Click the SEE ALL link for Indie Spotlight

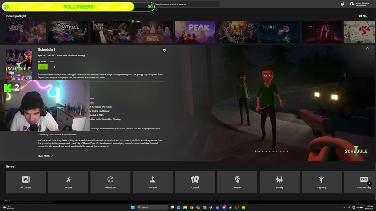click(362, 16)
